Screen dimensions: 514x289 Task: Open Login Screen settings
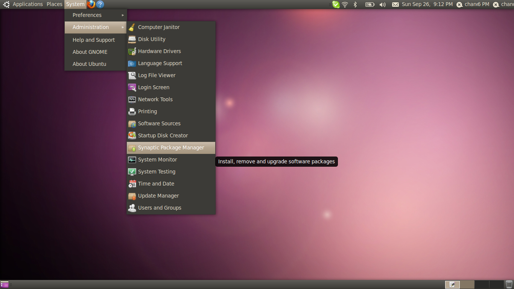coord(171,87)
